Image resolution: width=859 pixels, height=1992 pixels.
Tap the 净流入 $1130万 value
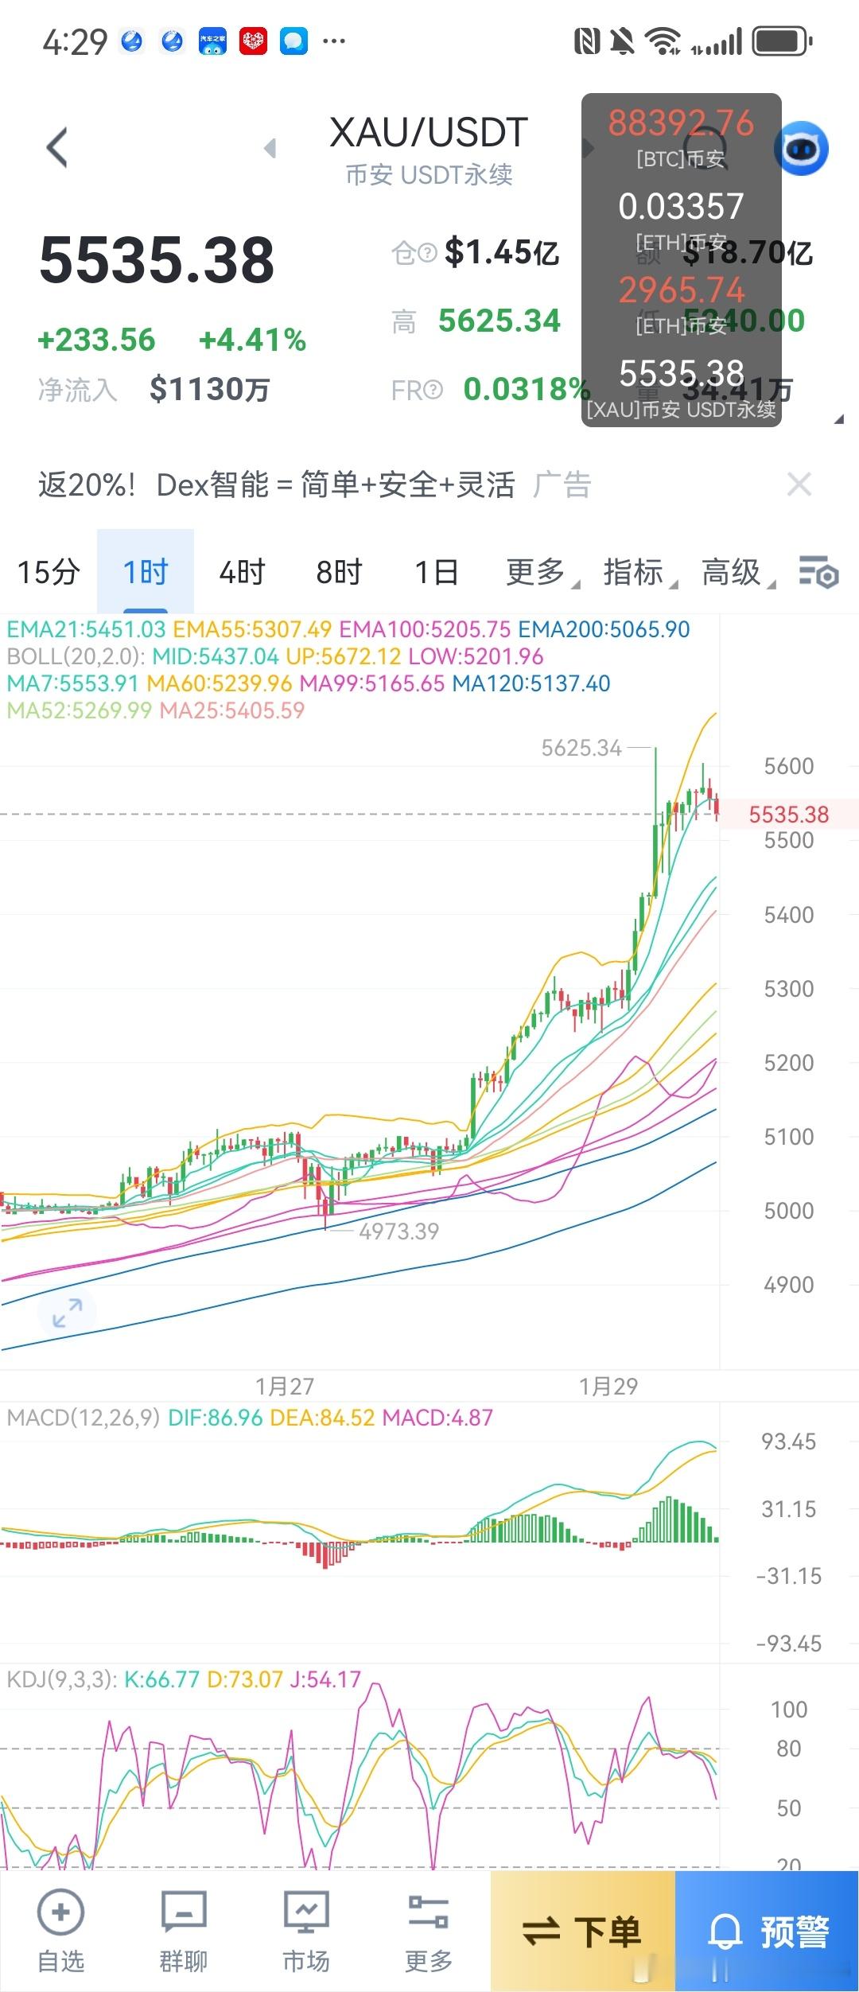click(x=210, y=389)
